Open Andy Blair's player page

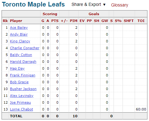coord(19,34)
